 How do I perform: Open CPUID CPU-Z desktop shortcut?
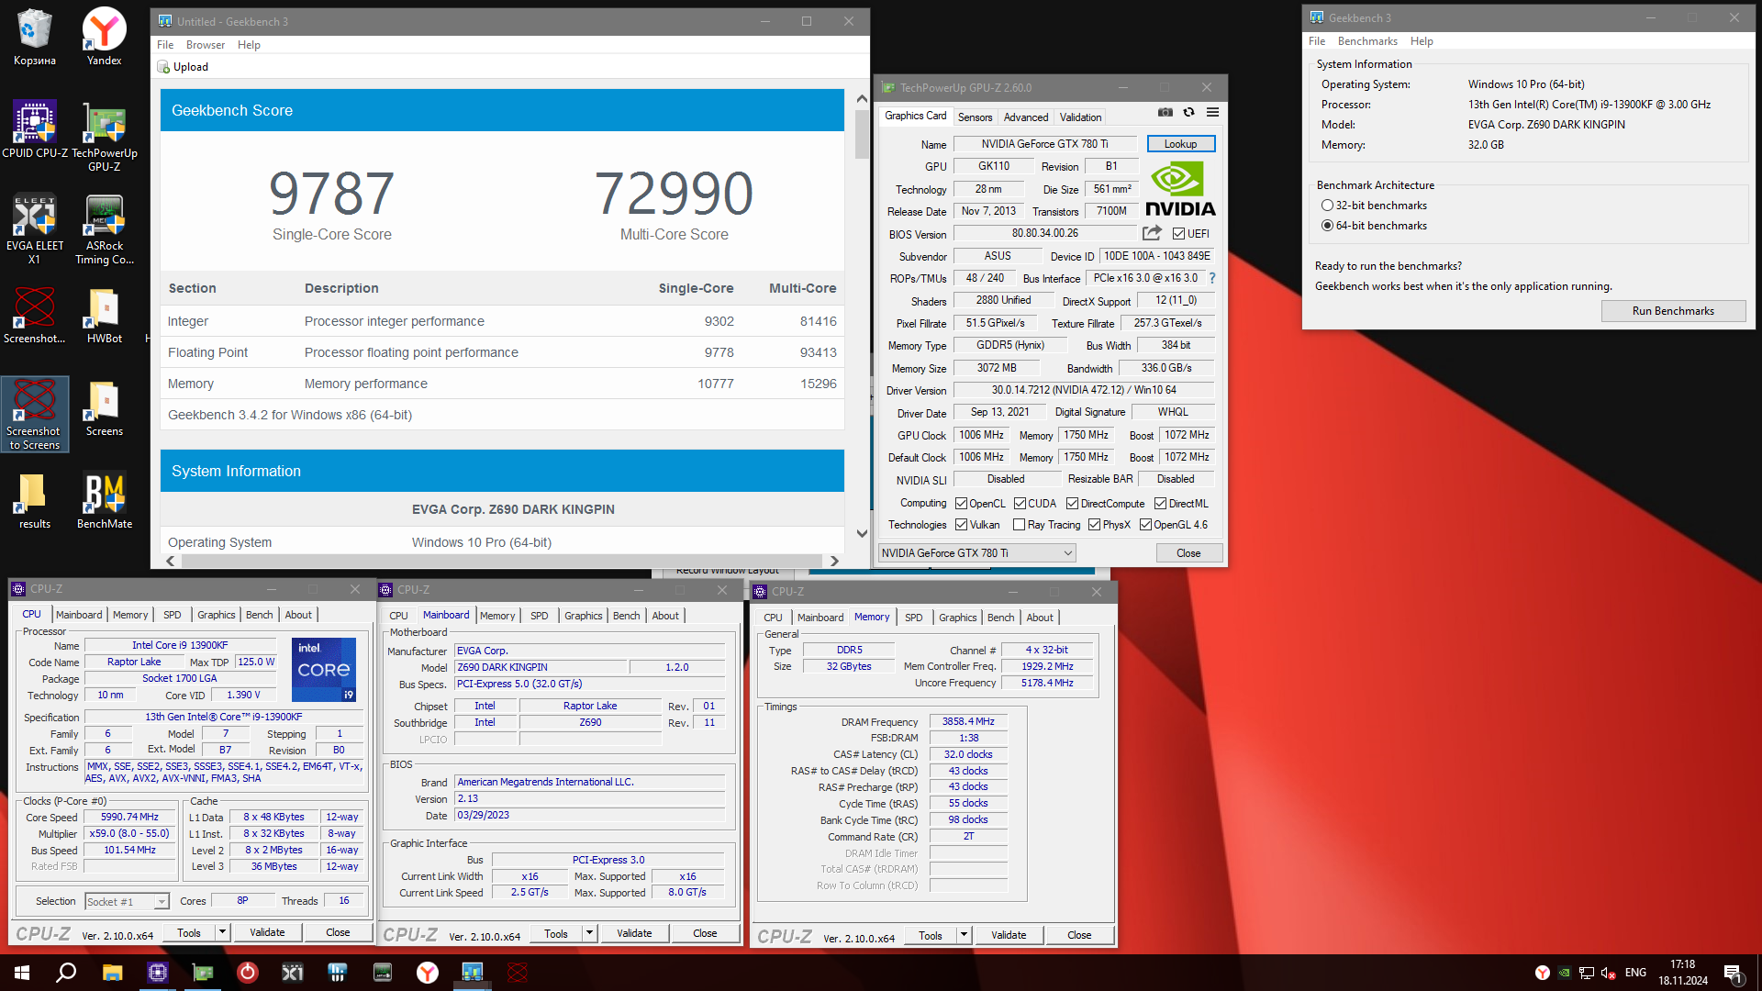tap(35, 129)
